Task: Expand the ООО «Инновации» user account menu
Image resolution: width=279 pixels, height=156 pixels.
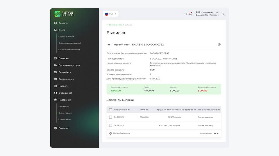Action: (x=217, y=12)
